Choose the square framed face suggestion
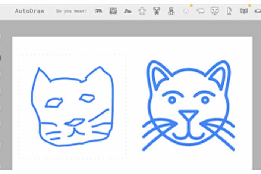The width and height of the screenshot is (261, 174). pos(113,11)
